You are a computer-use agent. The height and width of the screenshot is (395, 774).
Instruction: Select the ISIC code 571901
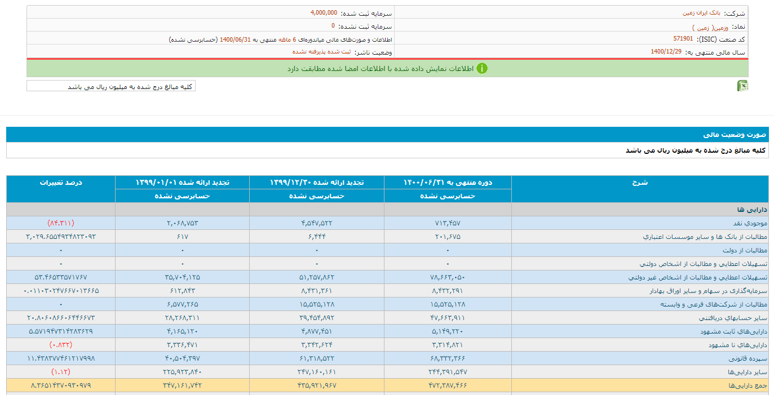[x=683, y=39]
